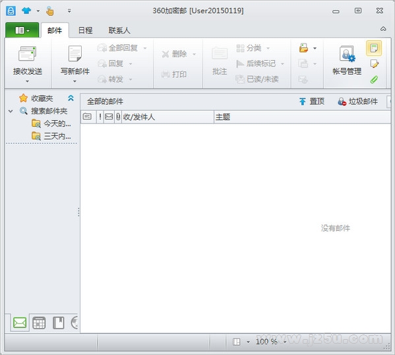
Task: Switch to the 日程 tab
Action: tap(86, 30)
